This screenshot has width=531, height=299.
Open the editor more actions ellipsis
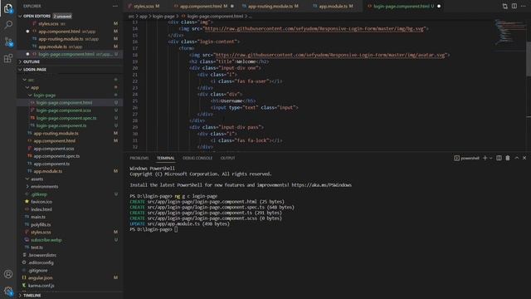[524, 6]
